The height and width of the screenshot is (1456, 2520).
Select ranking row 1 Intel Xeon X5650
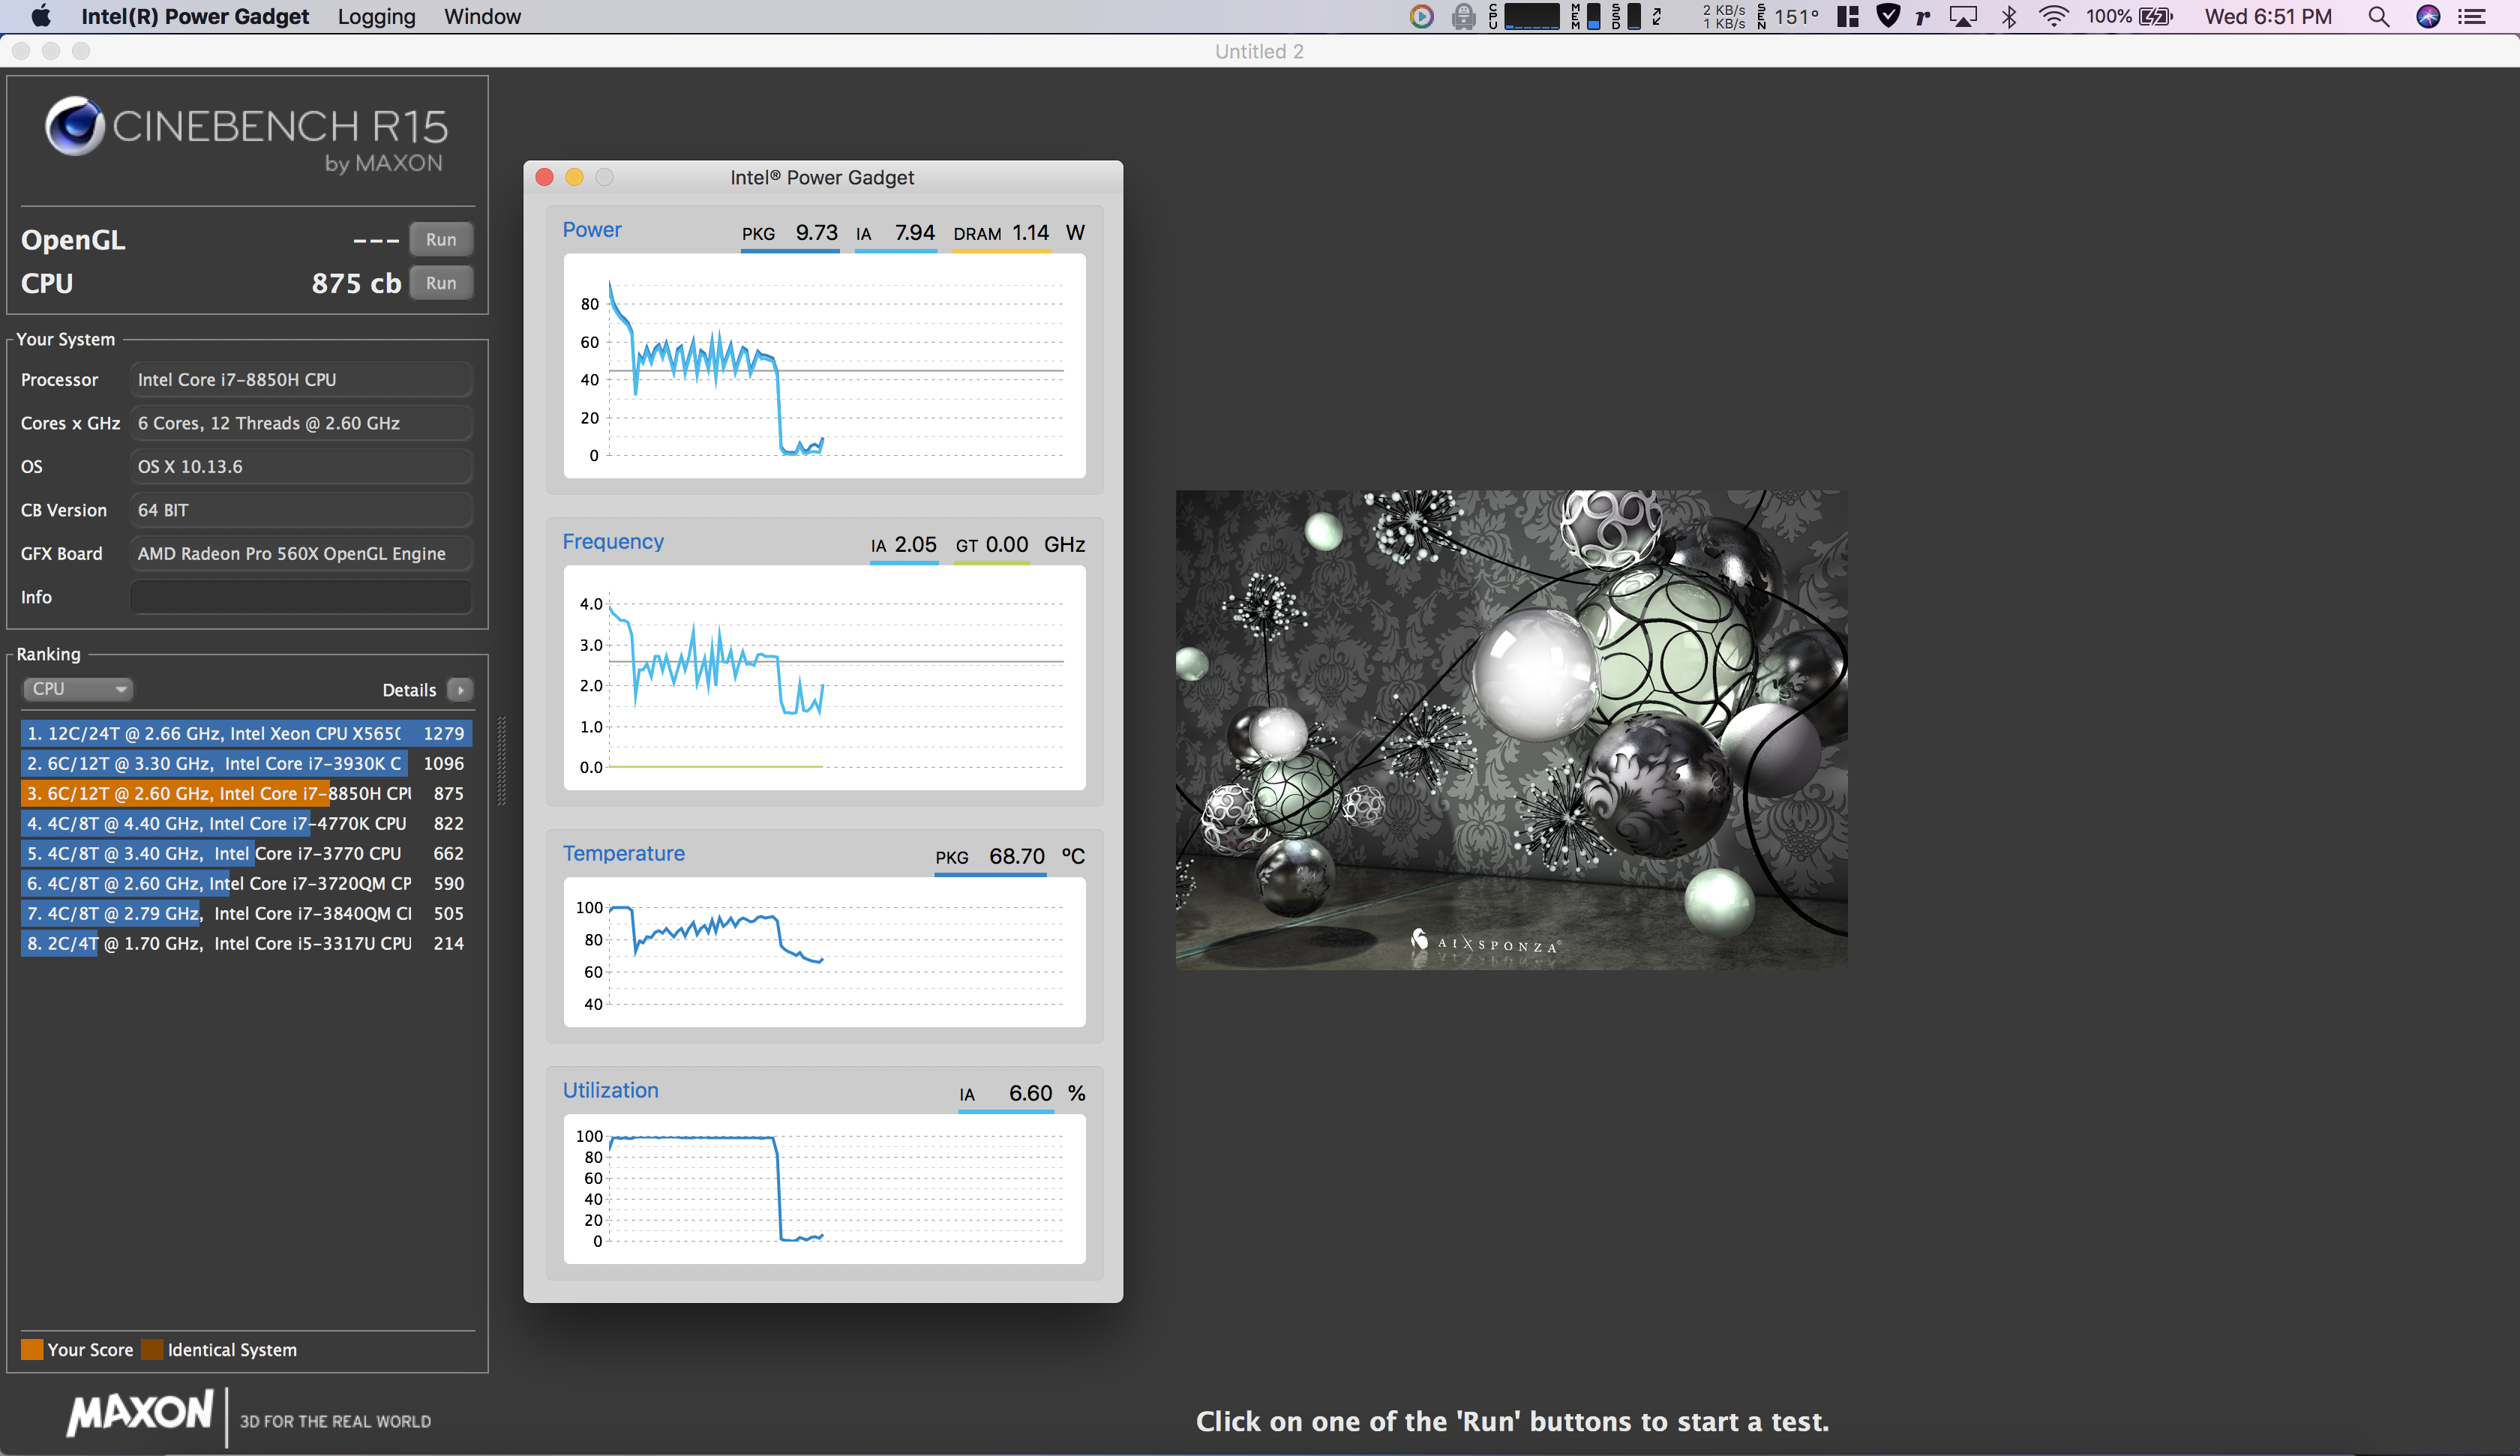click(246, 733)
